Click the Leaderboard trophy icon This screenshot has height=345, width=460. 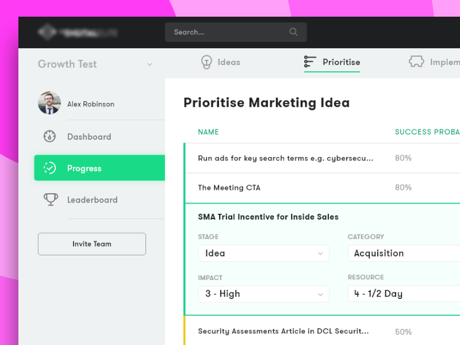click(x=51, y=200)
